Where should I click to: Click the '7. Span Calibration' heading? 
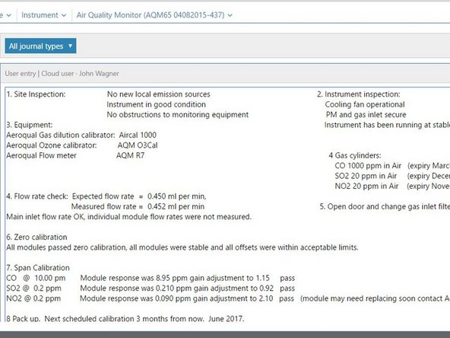click(38, 268)
